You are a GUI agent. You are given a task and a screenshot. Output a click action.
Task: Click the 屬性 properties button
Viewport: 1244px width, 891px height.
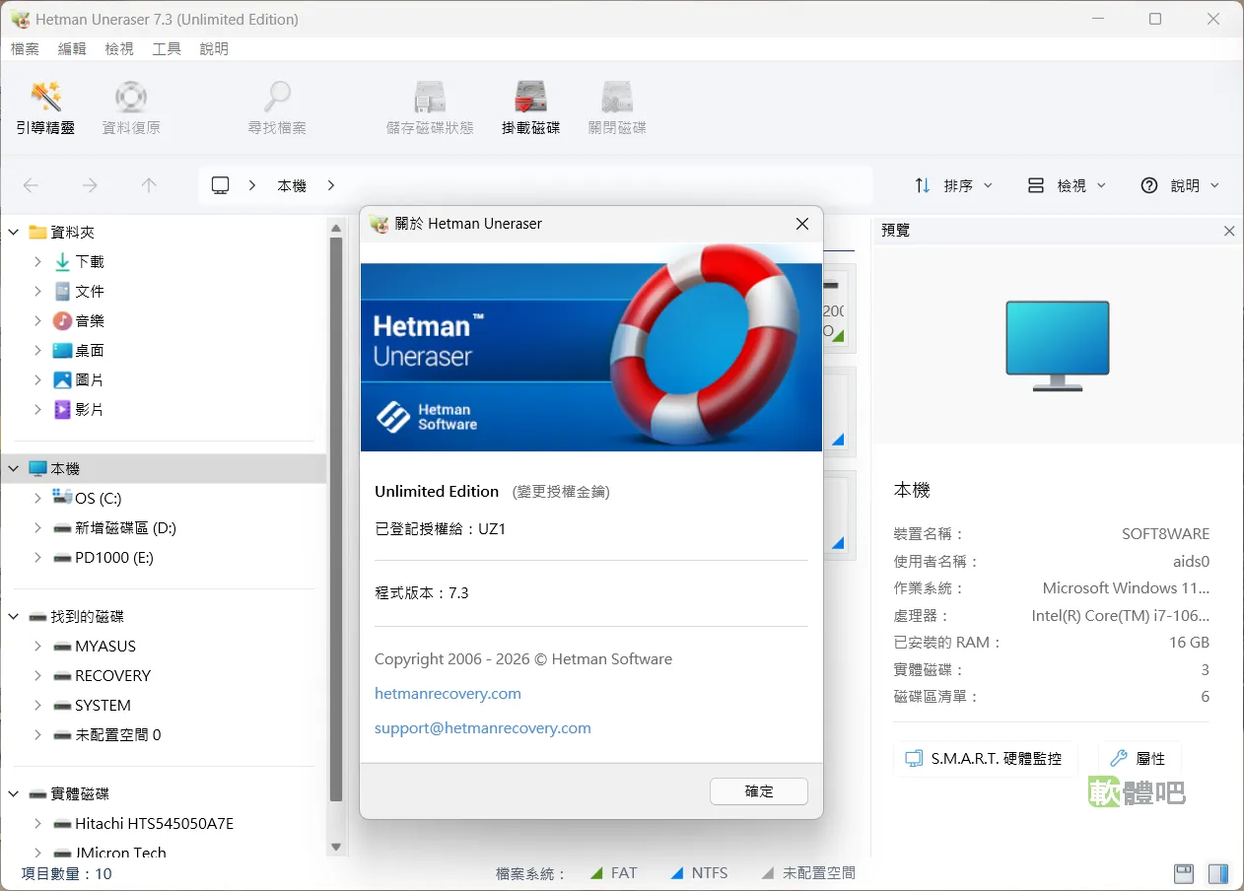tap(1140, 759)
